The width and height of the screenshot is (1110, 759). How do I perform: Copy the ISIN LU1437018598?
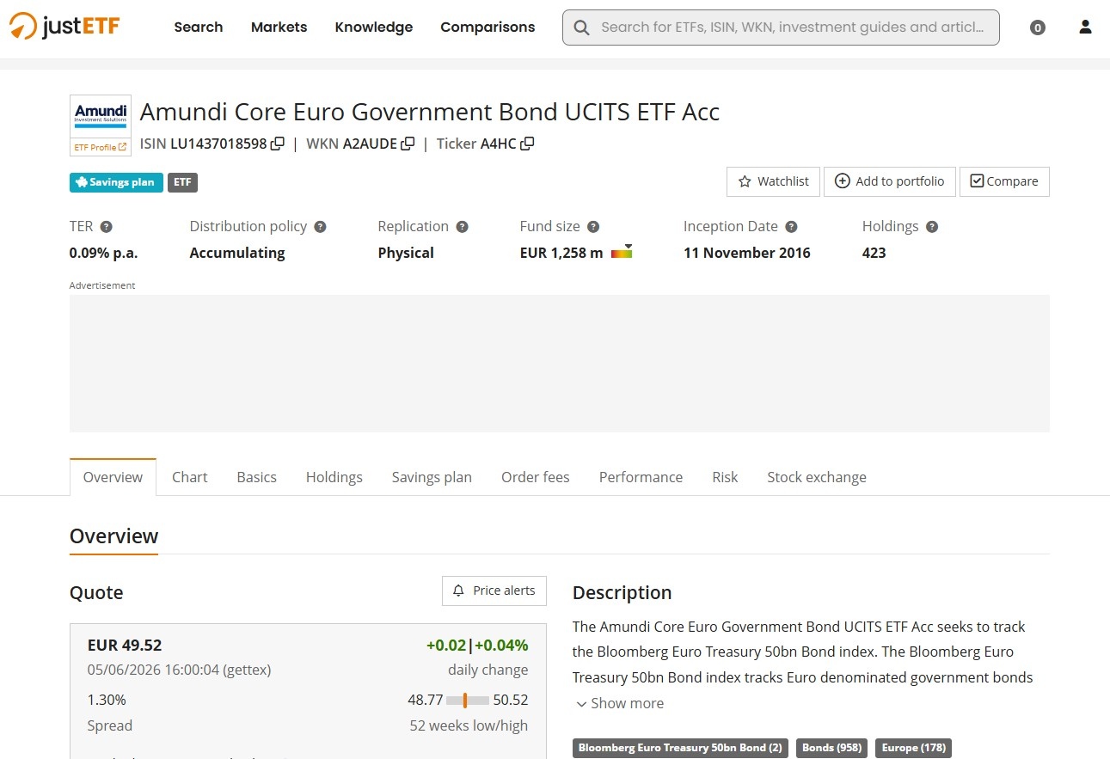click(277, 144)
